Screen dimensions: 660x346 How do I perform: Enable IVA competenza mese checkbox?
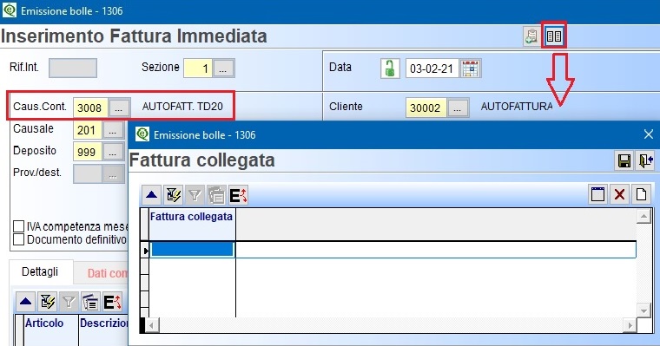coord(18,226)
